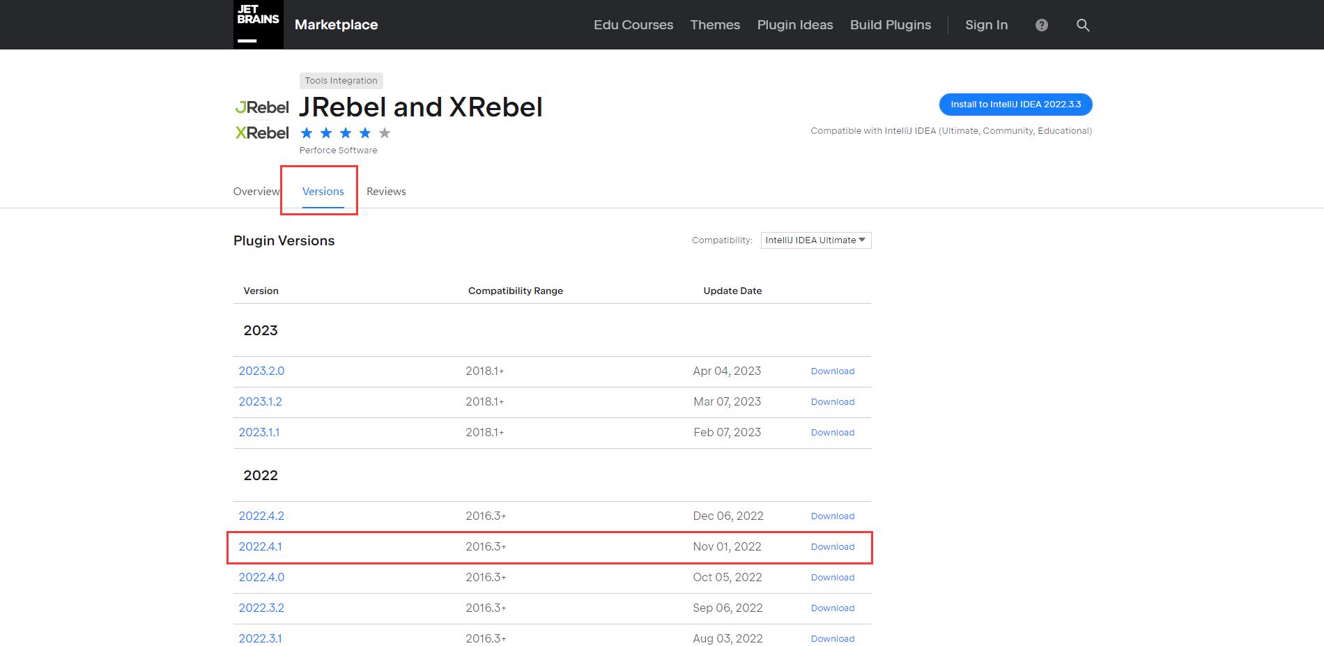1324x646 pixels.
Task: Open the Compatibility IntelliJ IDEA Ultimate dropdown
Action: click(816, 240)
